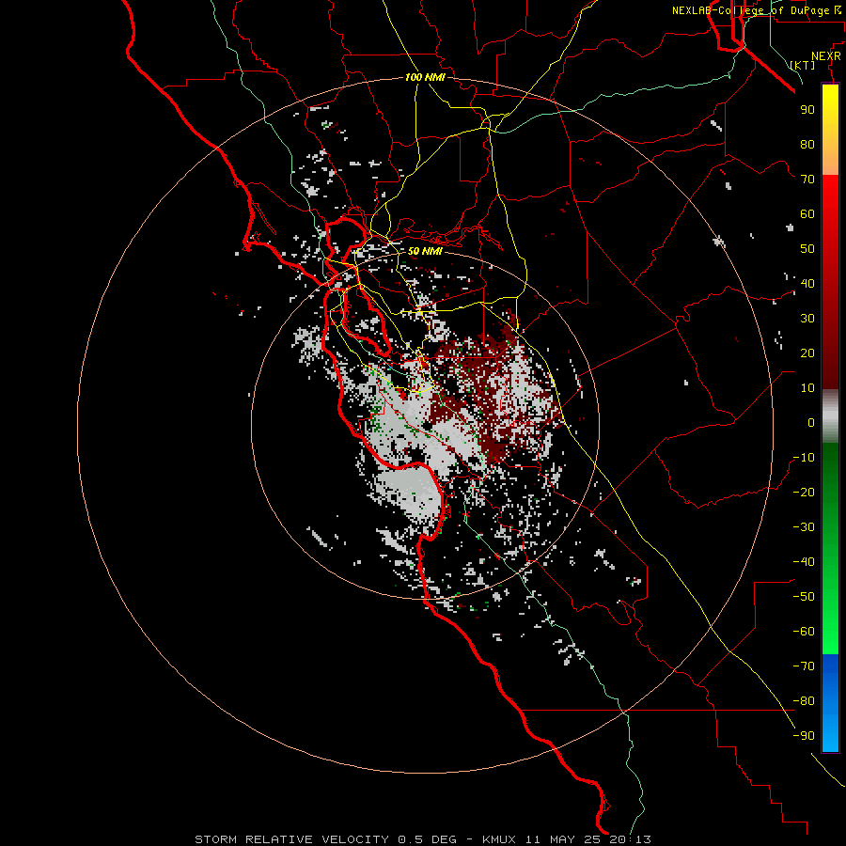
Task: Click the "90" value on the velocity scale
Action: coord(807,110)
